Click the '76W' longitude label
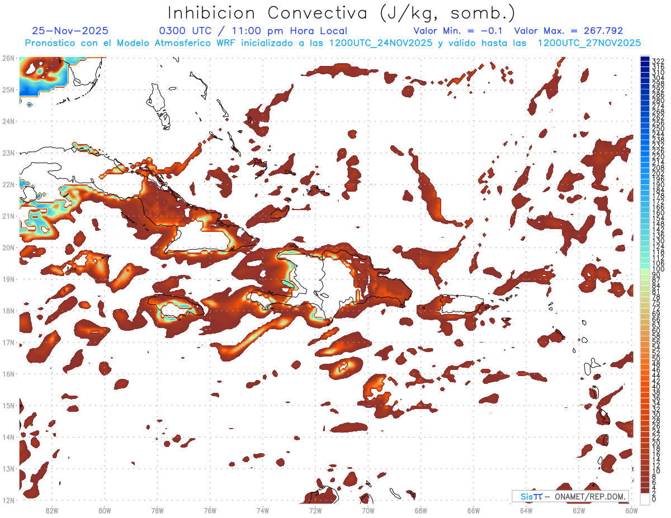Screen dimensions: 671x518 (210, 510)
